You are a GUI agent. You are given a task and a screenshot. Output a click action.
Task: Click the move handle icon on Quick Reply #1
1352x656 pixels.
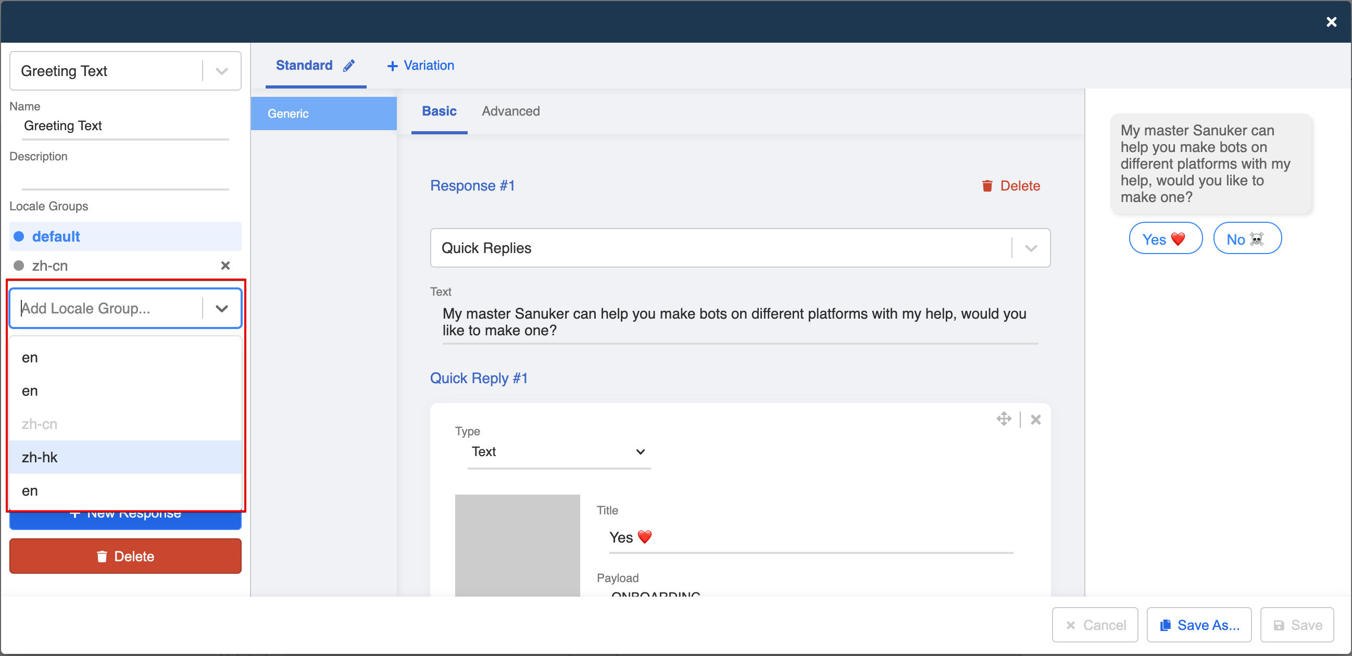[x=1004, y=419]
